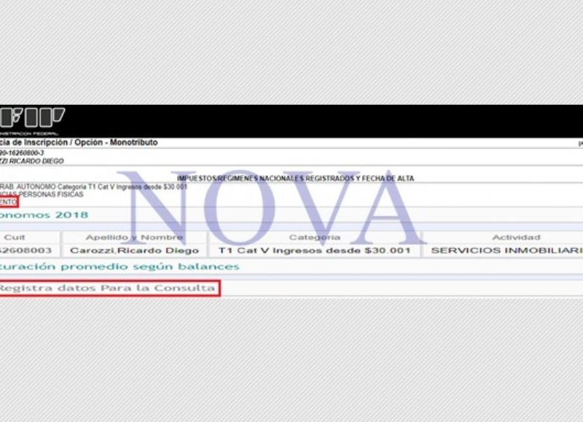The width and height of the screenshot is (583, 422).
Task: Click the small red-boxed 'ENTO' label
Action: (9, 203)
